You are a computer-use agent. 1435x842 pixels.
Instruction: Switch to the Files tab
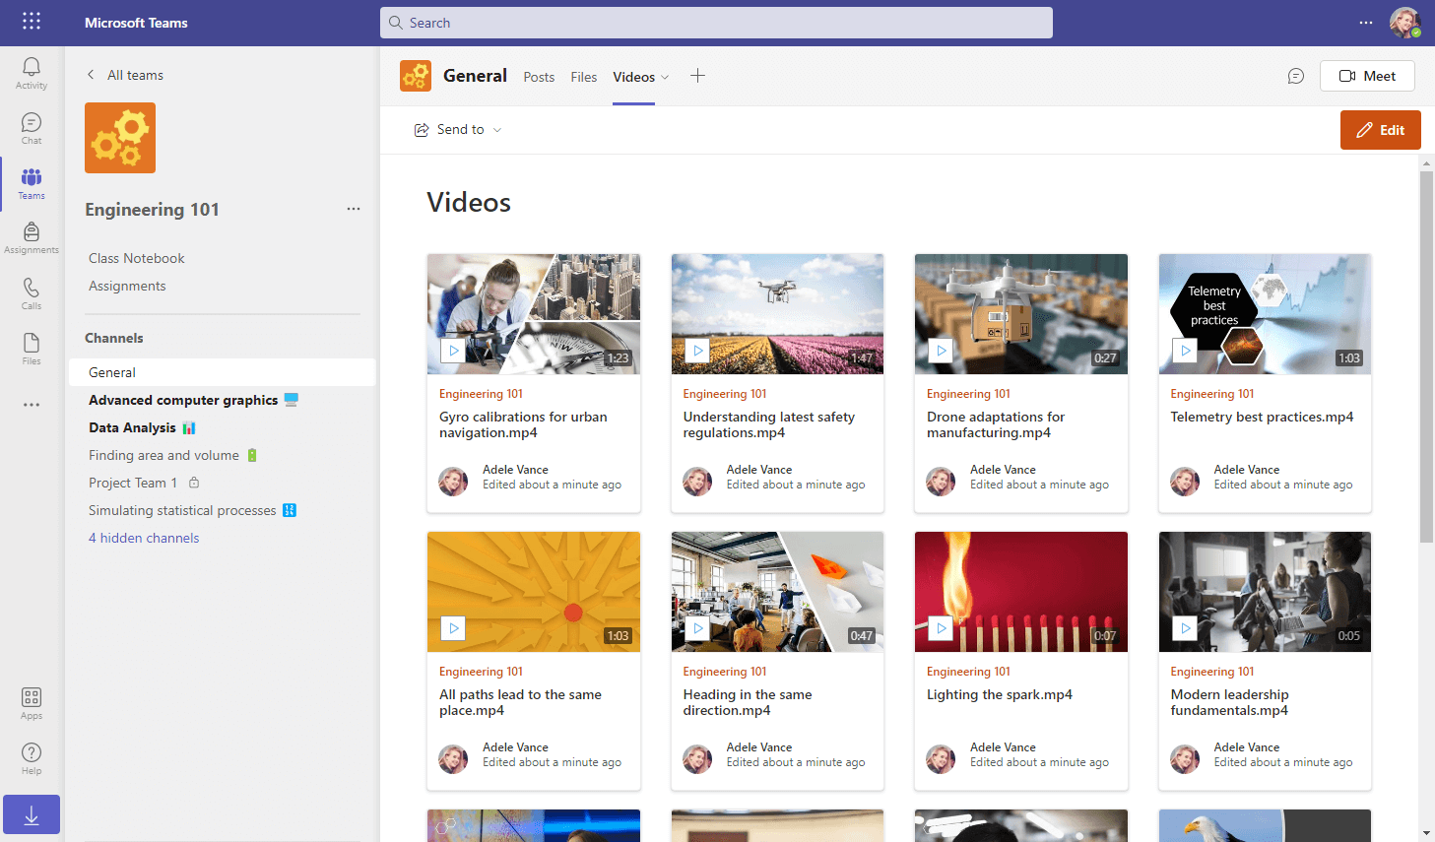tap(583, 76)
